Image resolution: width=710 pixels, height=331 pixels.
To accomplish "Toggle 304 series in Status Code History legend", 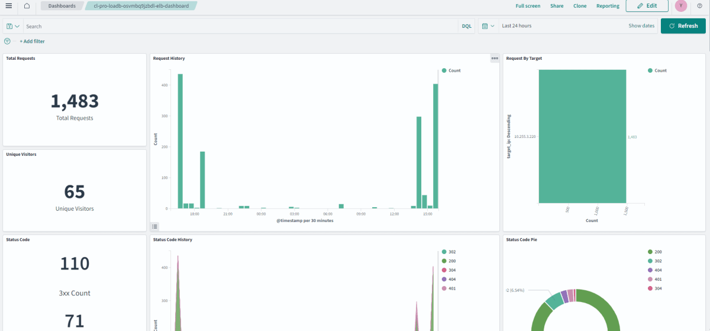I will click(x=448, y=270).
